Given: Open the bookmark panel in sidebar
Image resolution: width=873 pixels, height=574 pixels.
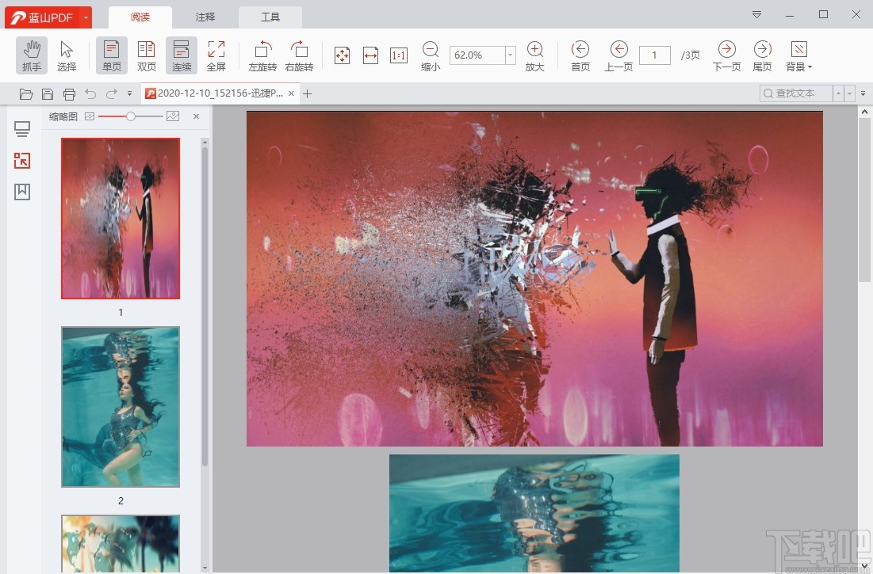Looking at the screenshot, I should (x=22, y=192).
